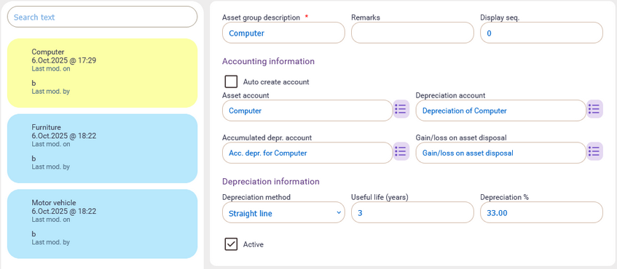Click the Depreciation information heading

(271, 182)
